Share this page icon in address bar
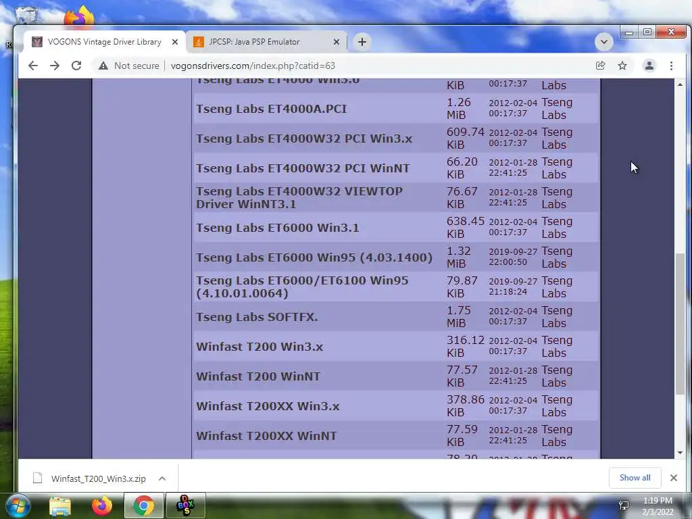Image resolution: width=692 pixels, height=519 pixels. [x=600, y=66]
